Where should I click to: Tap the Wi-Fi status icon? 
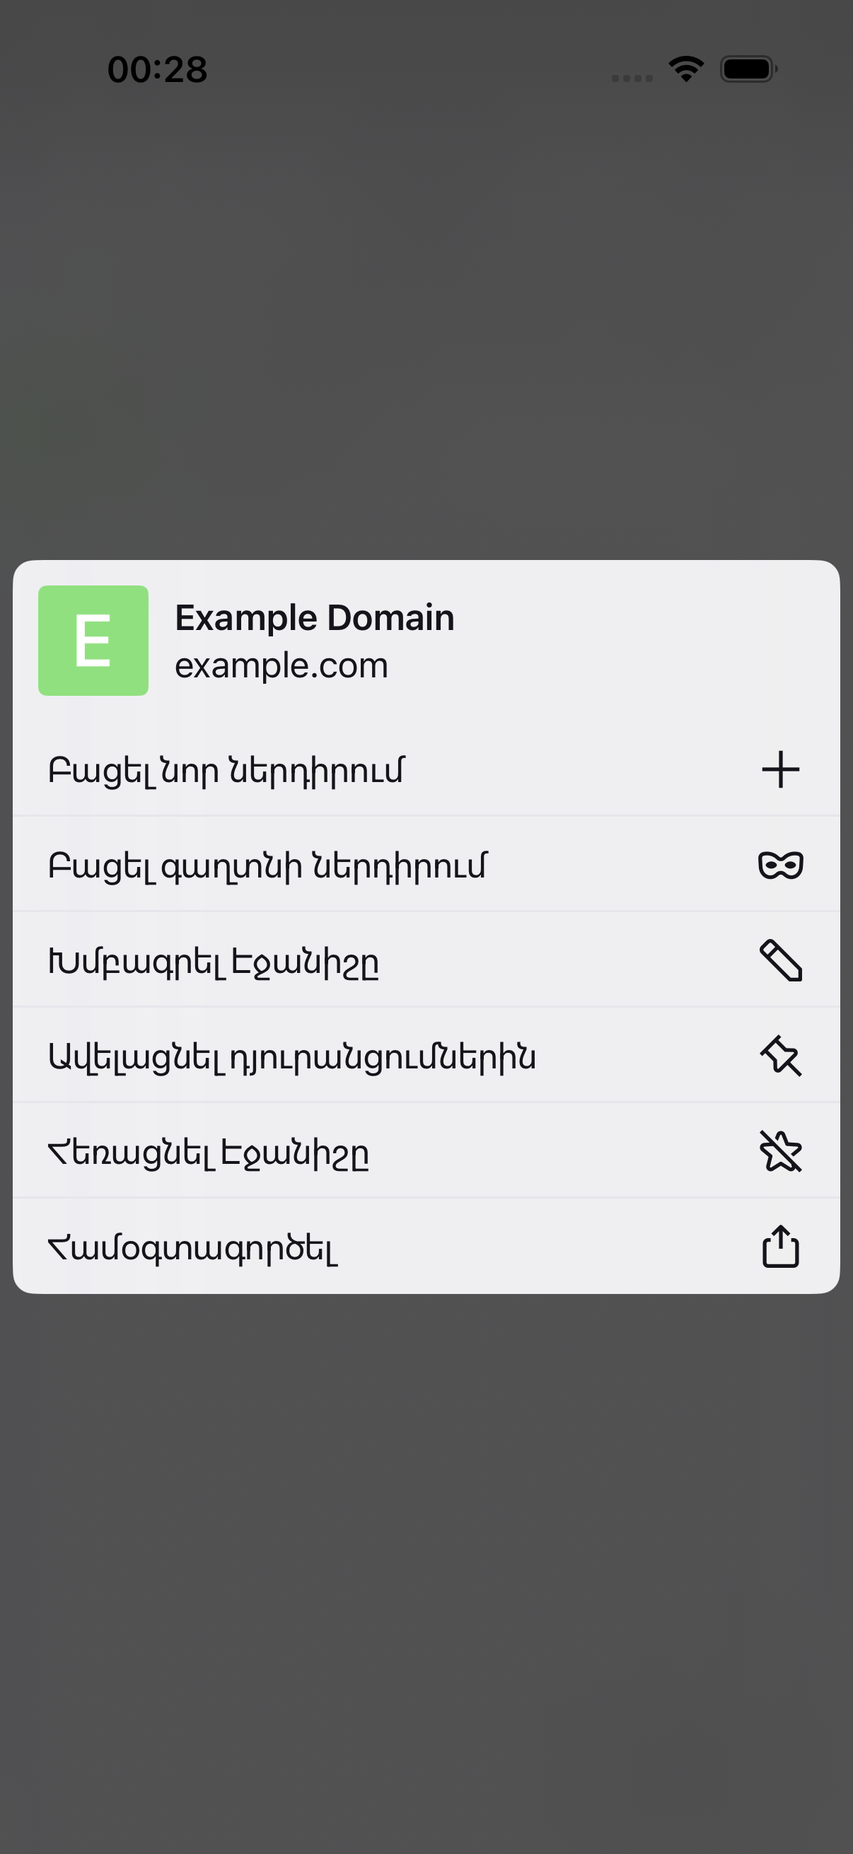click(686, 69)
